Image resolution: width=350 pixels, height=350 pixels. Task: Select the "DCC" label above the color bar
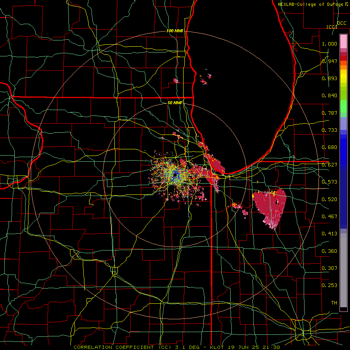[x=341, y=23]
